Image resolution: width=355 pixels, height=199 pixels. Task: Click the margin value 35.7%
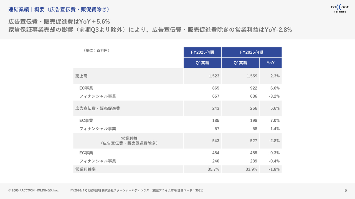pyautogui.click(x=214, y=169)
